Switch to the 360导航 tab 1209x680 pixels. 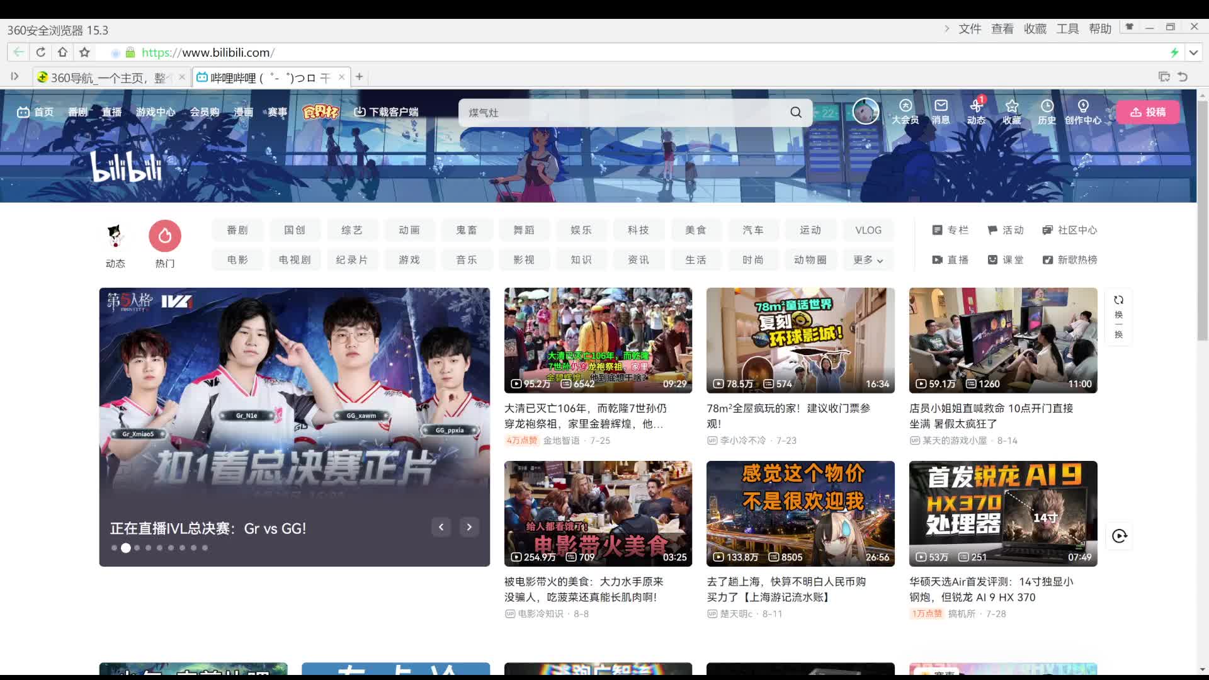click(101, 77)
